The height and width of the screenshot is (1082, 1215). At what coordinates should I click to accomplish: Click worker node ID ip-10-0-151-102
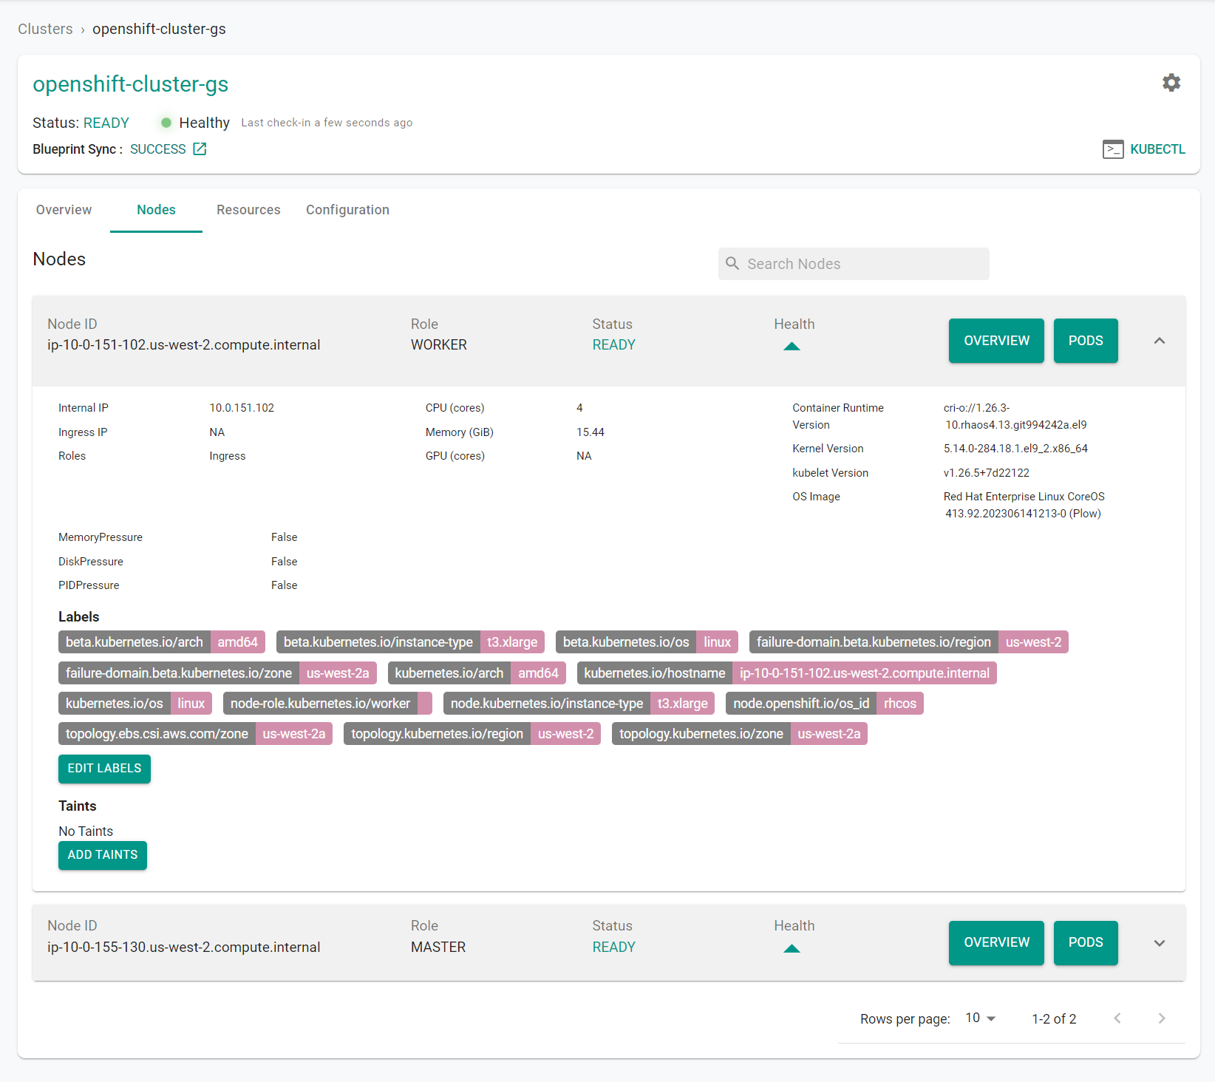click(184, 345)
